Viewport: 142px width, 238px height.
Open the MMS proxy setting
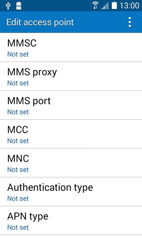click(71, 76)
